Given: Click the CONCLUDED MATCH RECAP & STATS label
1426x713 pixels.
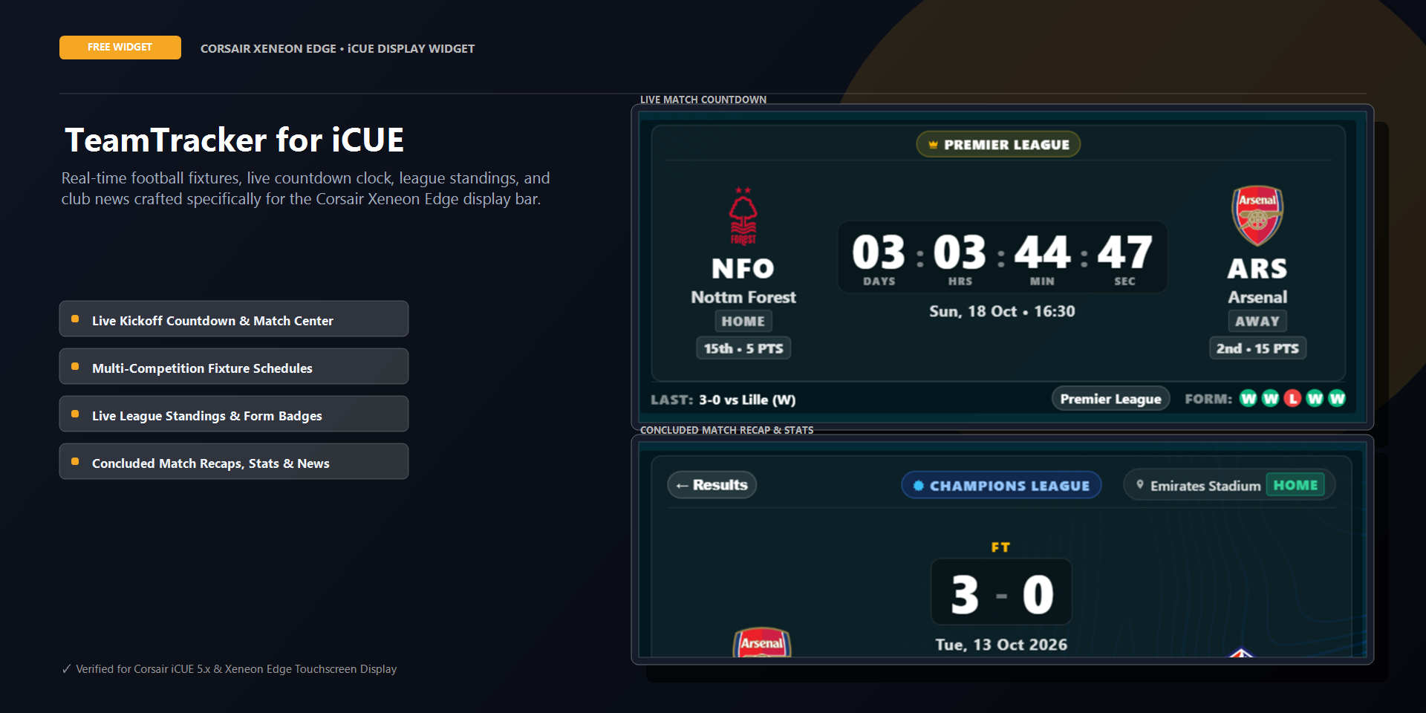Looking at the screenshot, I should point(727,430).
